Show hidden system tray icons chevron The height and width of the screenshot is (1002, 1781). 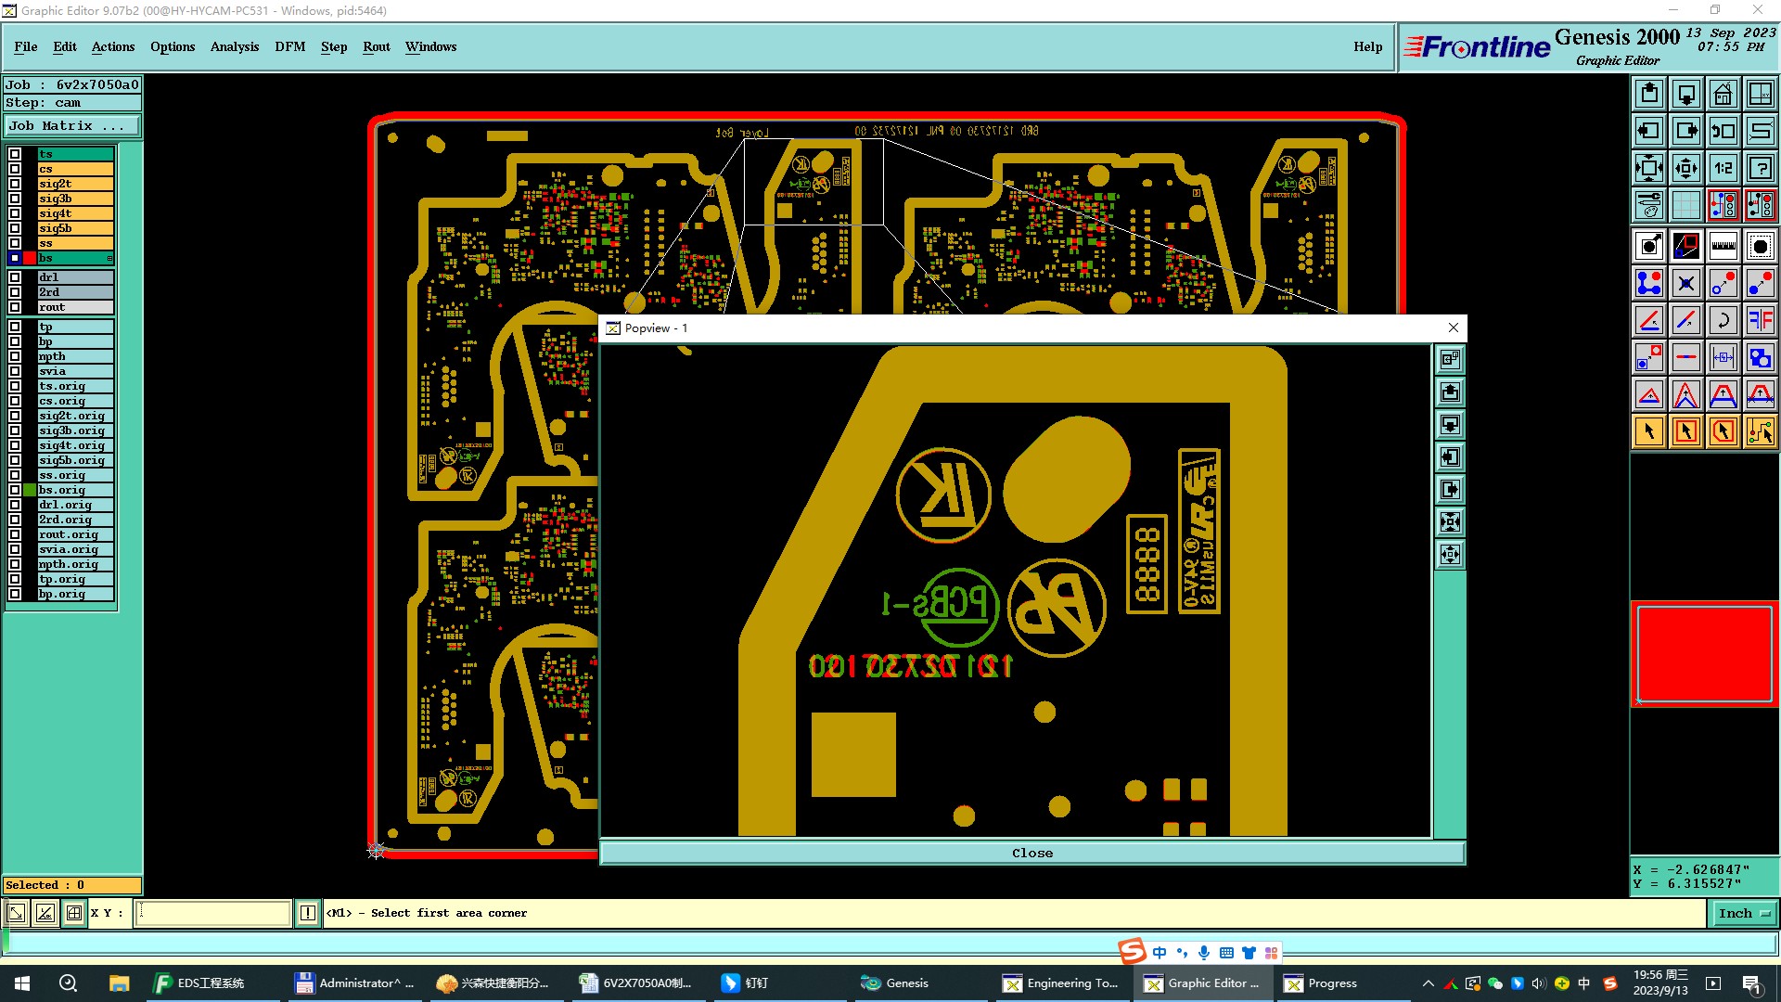(x=1428, y=983)
